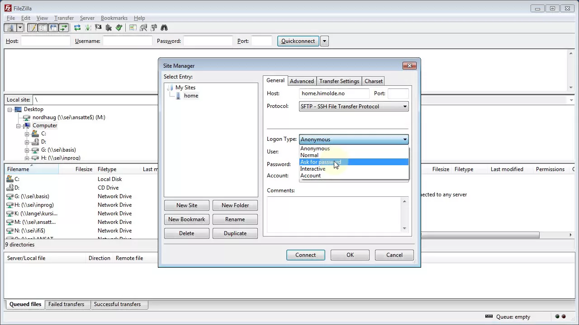
Task: Expand the C: drive tree node
Action: pyautogui.click(x=27, y=134)
